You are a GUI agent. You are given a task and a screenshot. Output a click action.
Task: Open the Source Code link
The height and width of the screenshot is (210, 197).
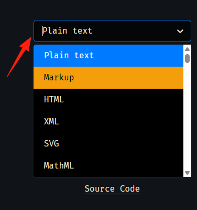112,189
